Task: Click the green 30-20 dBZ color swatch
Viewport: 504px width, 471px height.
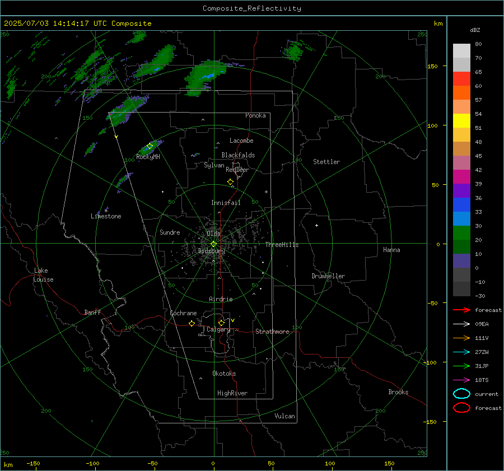Action: [x=461, y=233]
